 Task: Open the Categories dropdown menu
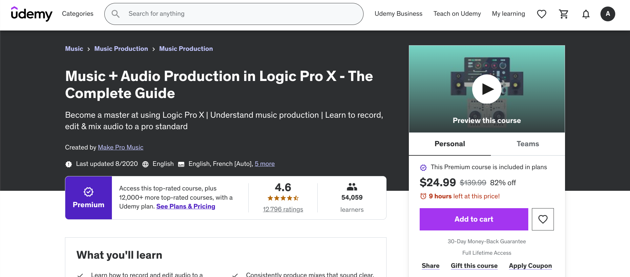[77, 14]
